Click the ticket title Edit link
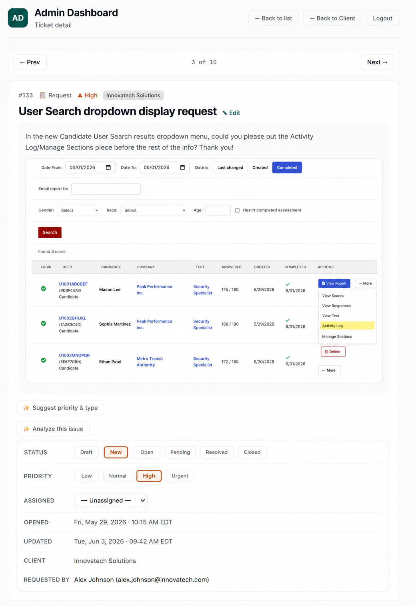This screenshot has width=416, height=606. click(x=231, y=113)
